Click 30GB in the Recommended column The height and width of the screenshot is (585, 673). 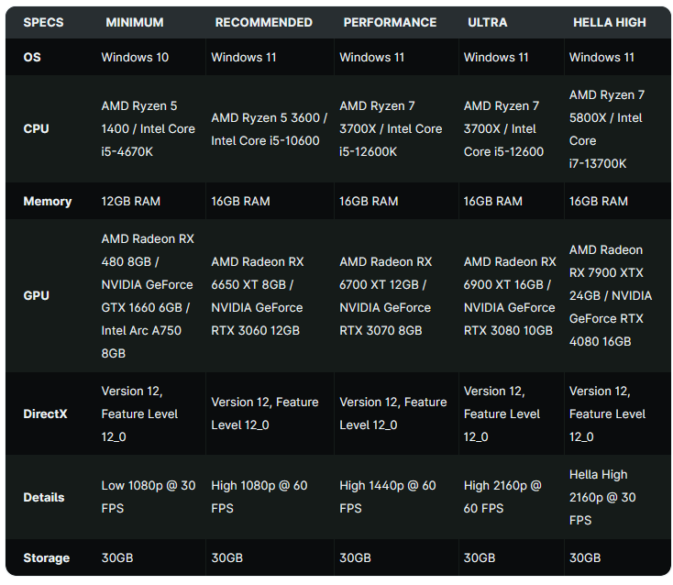pyautogui.click(x=227, y=558)
